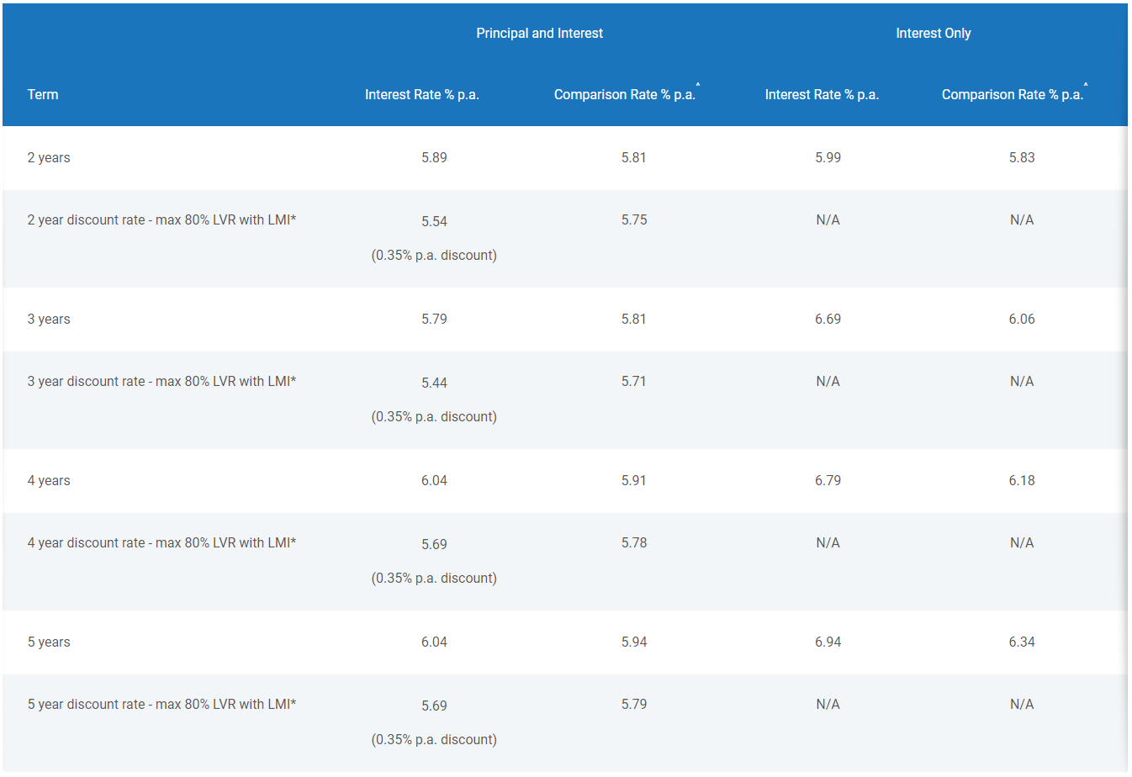Click the 5.44 discounted interest rate
Image resolution: width=1132 pixels, height=777 pixels.
434,383
